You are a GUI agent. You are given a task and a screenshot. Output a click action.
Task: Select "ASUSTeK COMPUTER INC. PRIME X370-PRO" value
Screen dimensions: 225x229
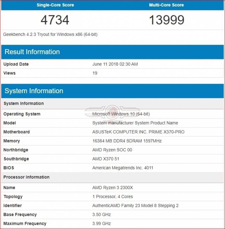click(138, 132)
